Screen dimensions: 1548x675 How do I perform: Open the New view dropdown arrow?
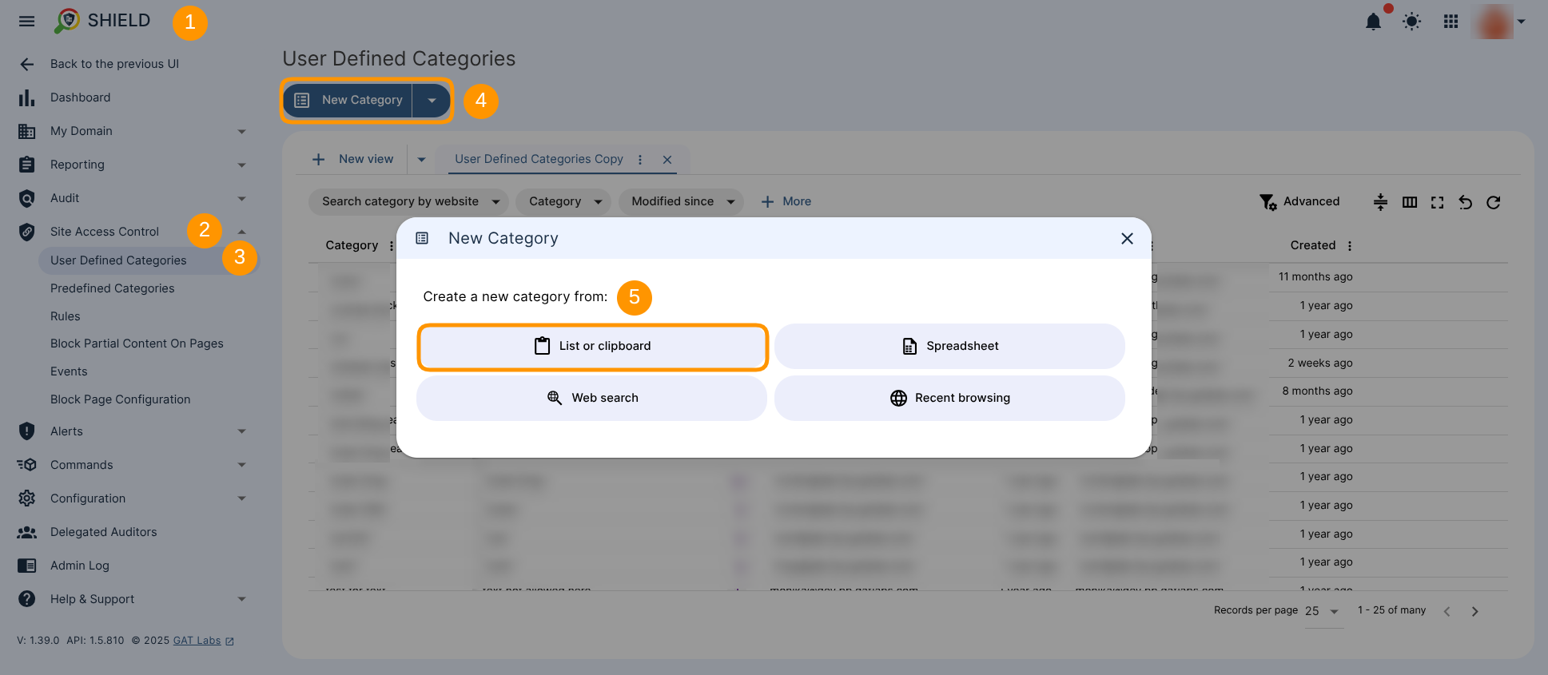pyautogui.click(x=421, y=160)
